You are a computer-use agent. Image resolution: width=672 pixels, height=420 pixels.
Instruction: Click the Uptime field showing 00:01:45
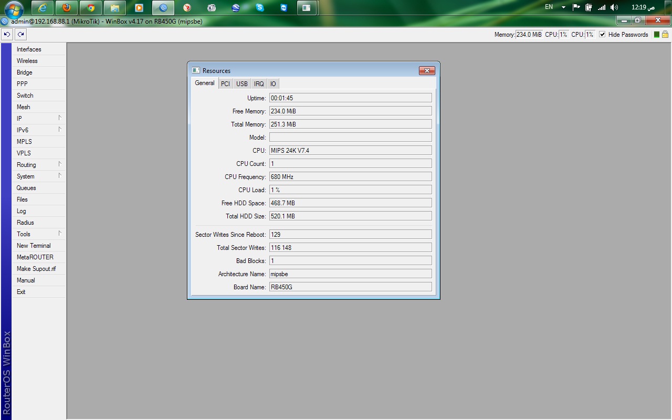(351, 98)
